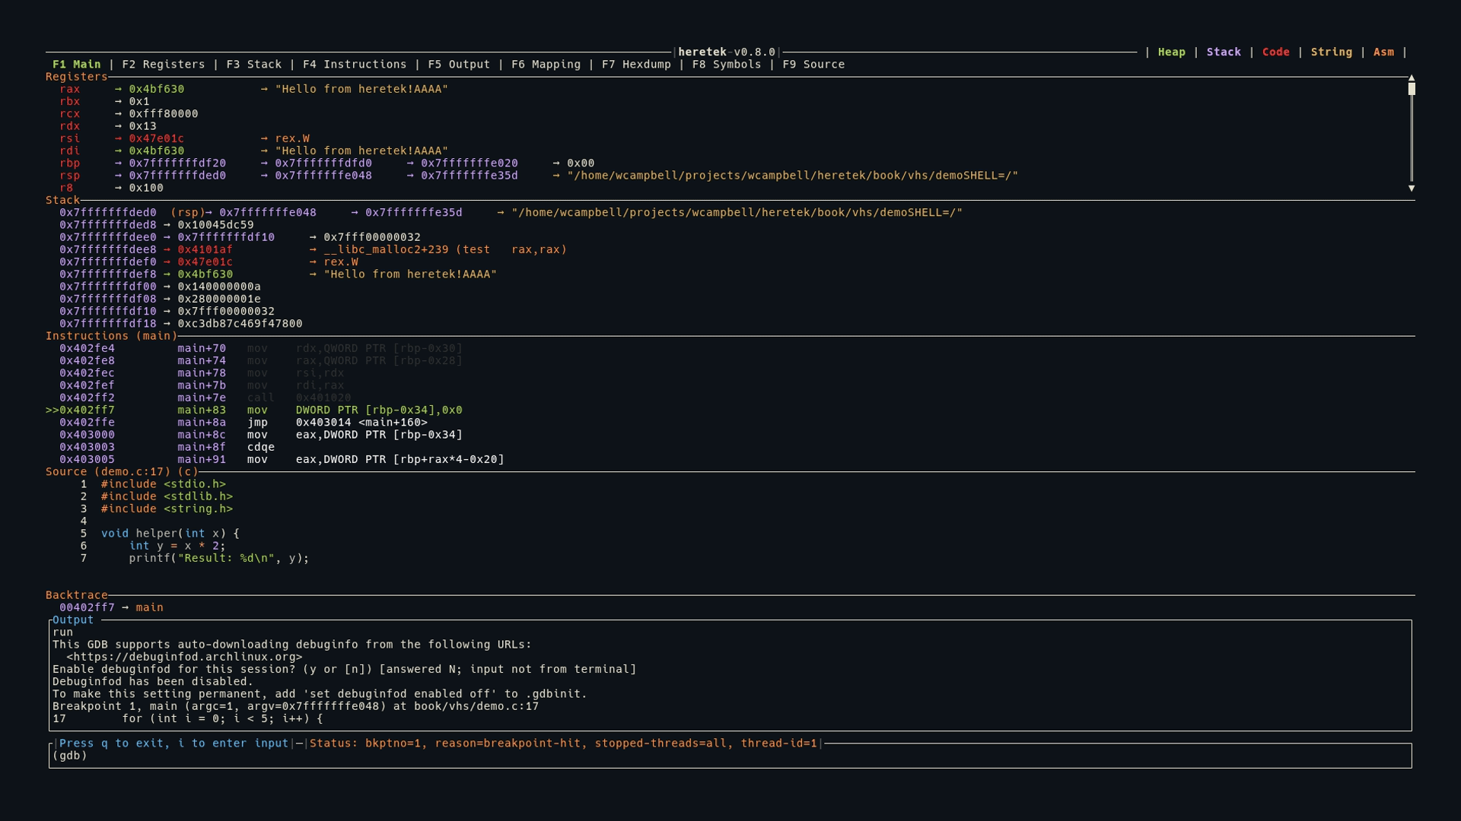Click void helper(int x) source line
The width and height of the screenshot is (1461, 821).
pos(170,534)
